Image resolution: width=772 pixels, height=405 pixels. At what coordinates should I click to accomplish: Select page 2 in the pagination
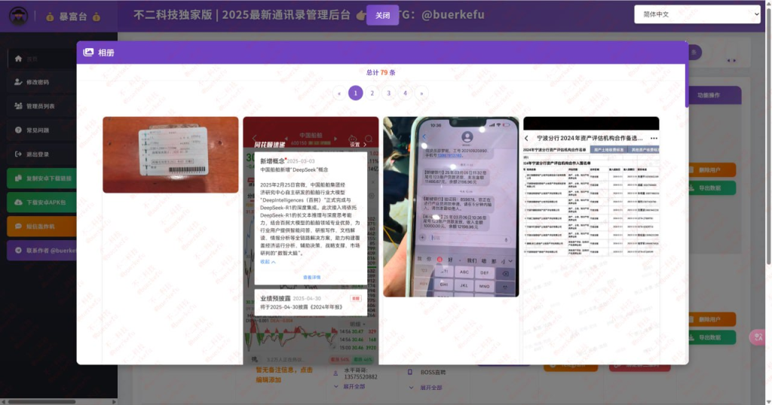372,93
